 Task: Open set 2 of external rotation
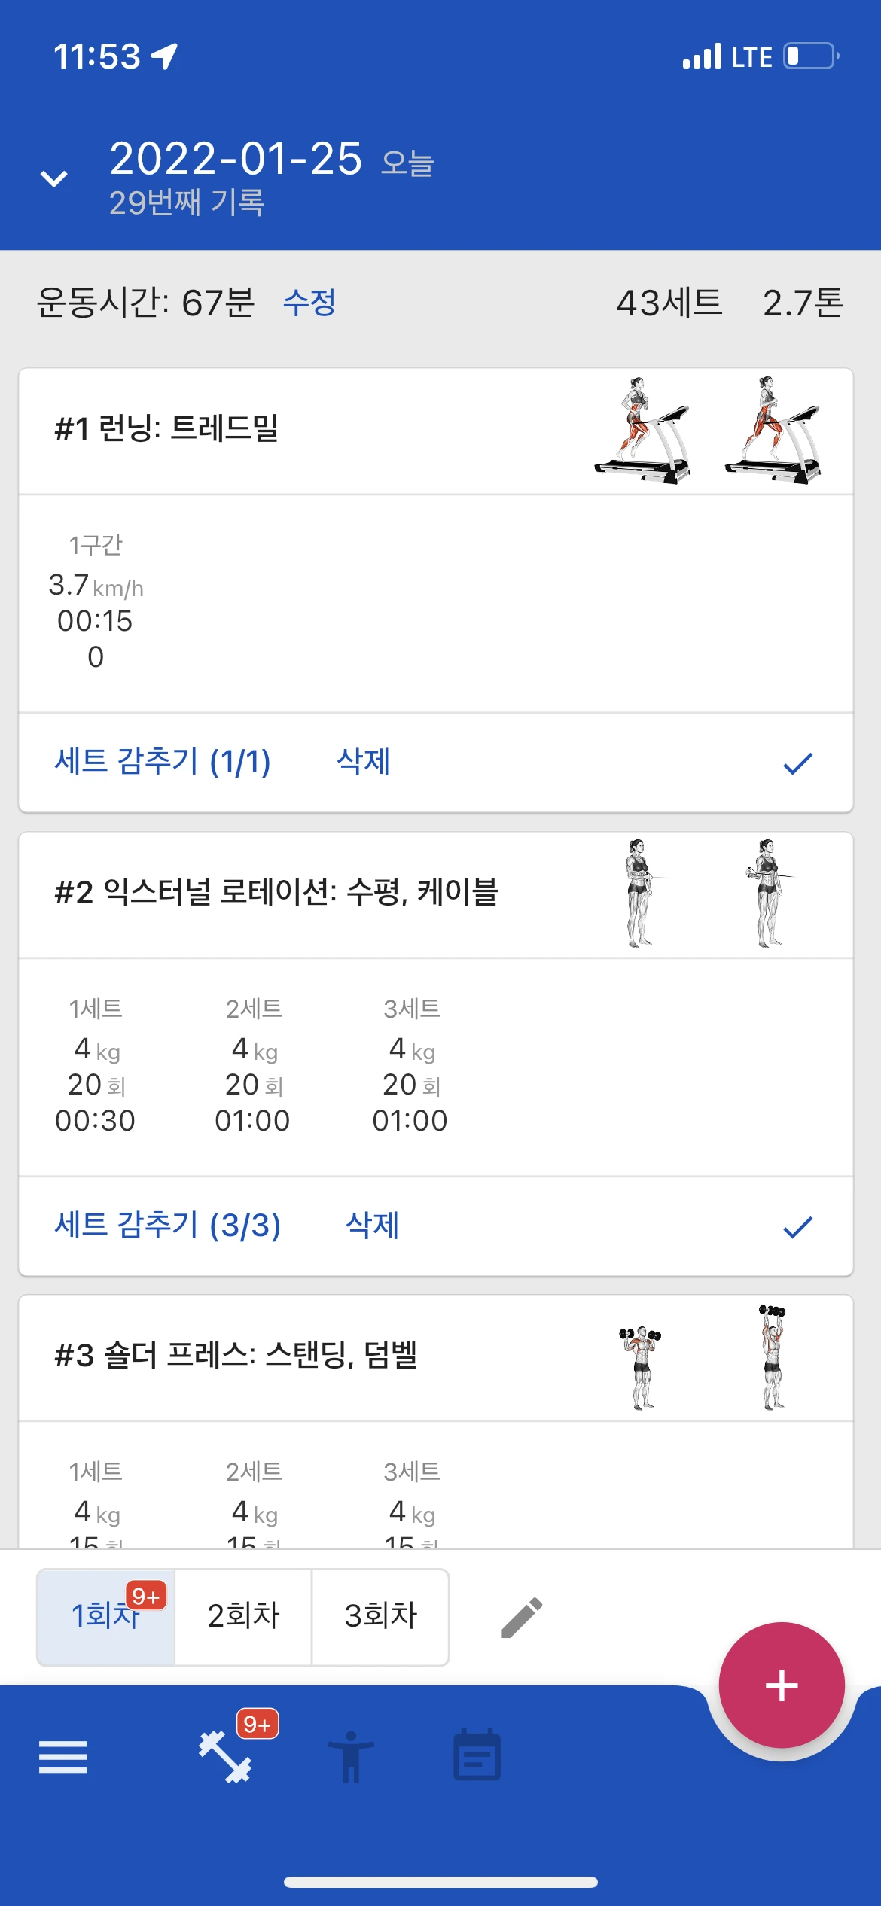coord(253,1064)
